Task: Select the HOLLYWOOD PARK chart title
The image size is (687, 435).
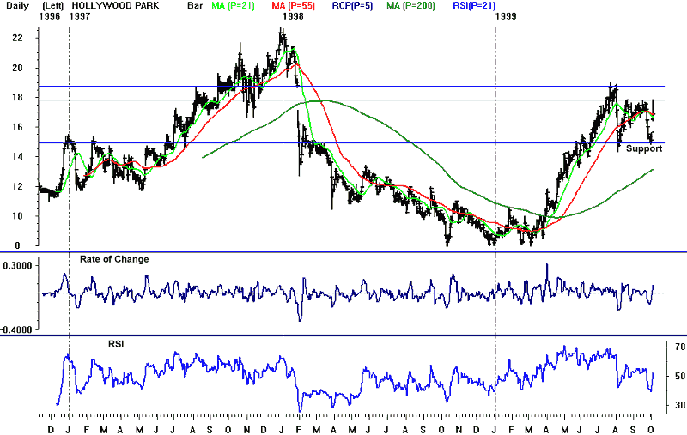Action: point(115,6)
